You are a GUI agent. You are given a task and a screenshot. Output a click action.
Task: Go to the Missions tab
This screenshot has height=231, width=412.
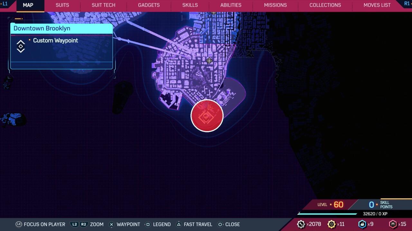[x=275, y=5]
